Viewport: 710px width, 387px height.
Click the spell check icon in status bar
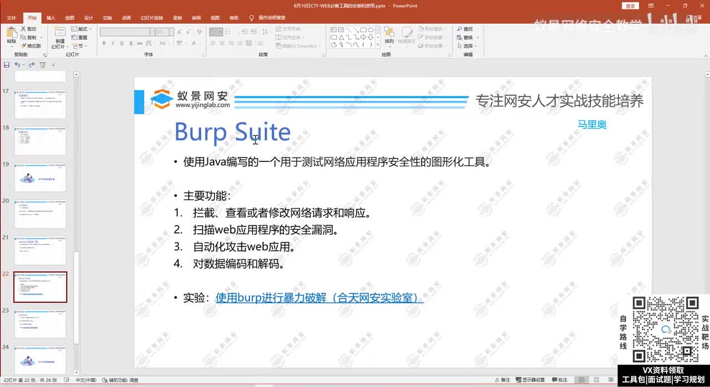coord(67,380)
